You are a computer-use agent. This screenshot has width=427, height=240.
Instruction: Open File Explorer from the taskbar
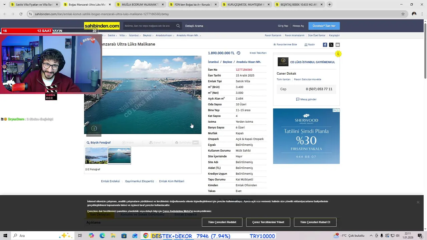coord(113,236)
